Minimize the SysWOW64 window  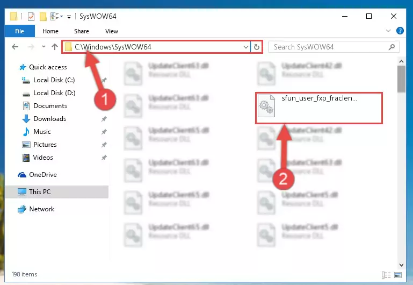point(345,16)
